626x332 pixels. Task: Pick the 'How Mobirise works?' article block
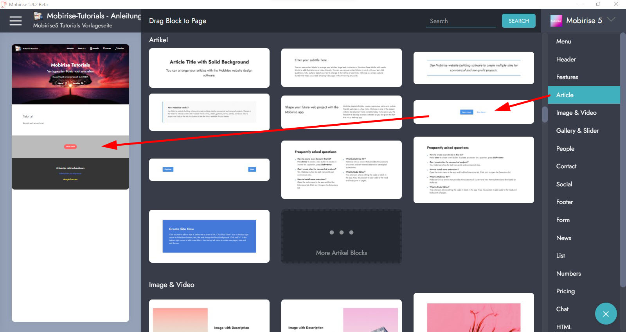(x=209, y=112)
